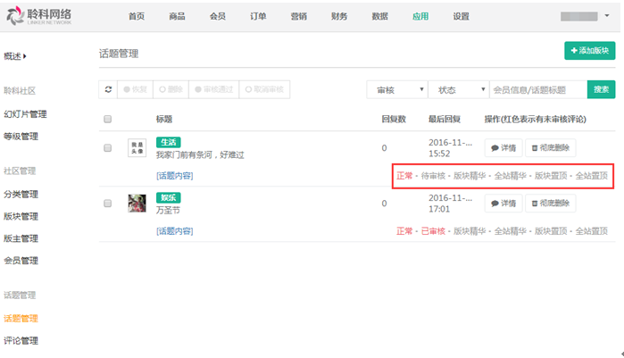Click the 会员信息/话题标题 search field

537,89
